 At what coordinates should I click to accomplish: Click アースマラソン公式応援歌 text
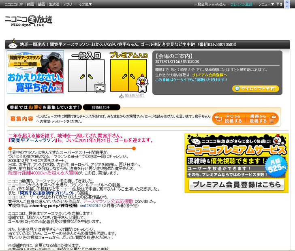pyautogui.click(x=108, y=202)
